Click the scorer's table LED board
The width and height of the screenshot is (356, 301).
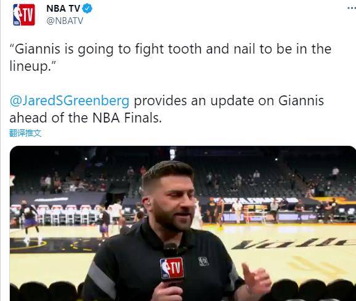click(x=268, y=217)
